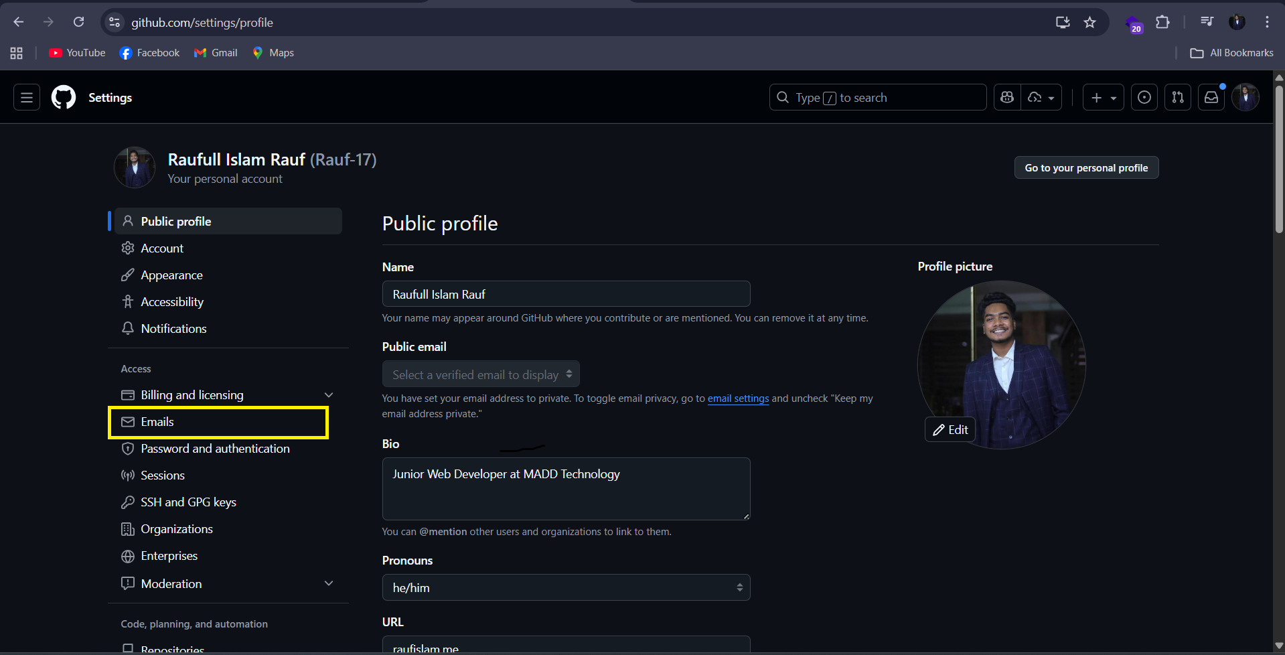Open the Create new plus dropdown
Screen dimensions: 1285x655
coord(1103,98)
